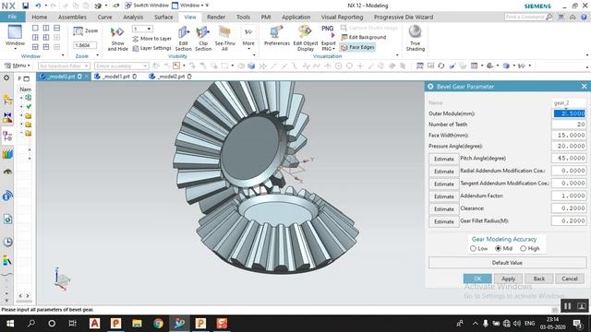Click Cancel button
This screenshot has width=591, height=332.
(x=570, y=279)
